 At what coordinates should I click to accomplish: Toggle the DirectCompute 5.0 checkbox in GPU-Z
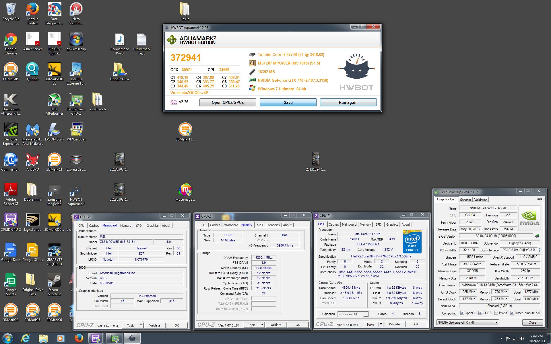coord(512,313)
